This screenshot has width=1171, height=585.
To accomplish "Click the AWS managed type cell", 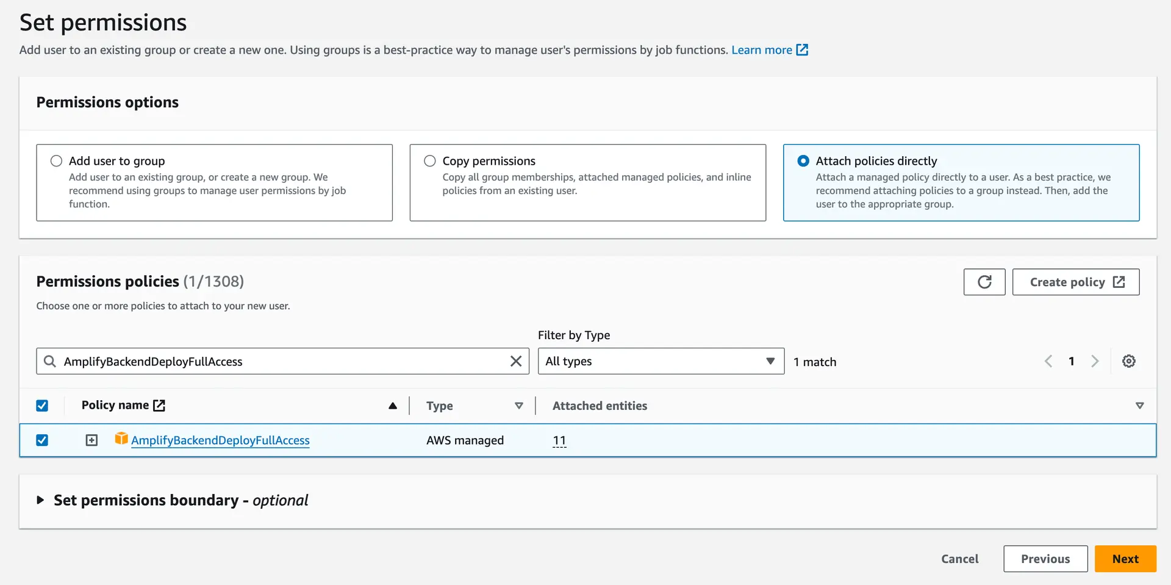I will pyautogui.click(x=465, y=440).
